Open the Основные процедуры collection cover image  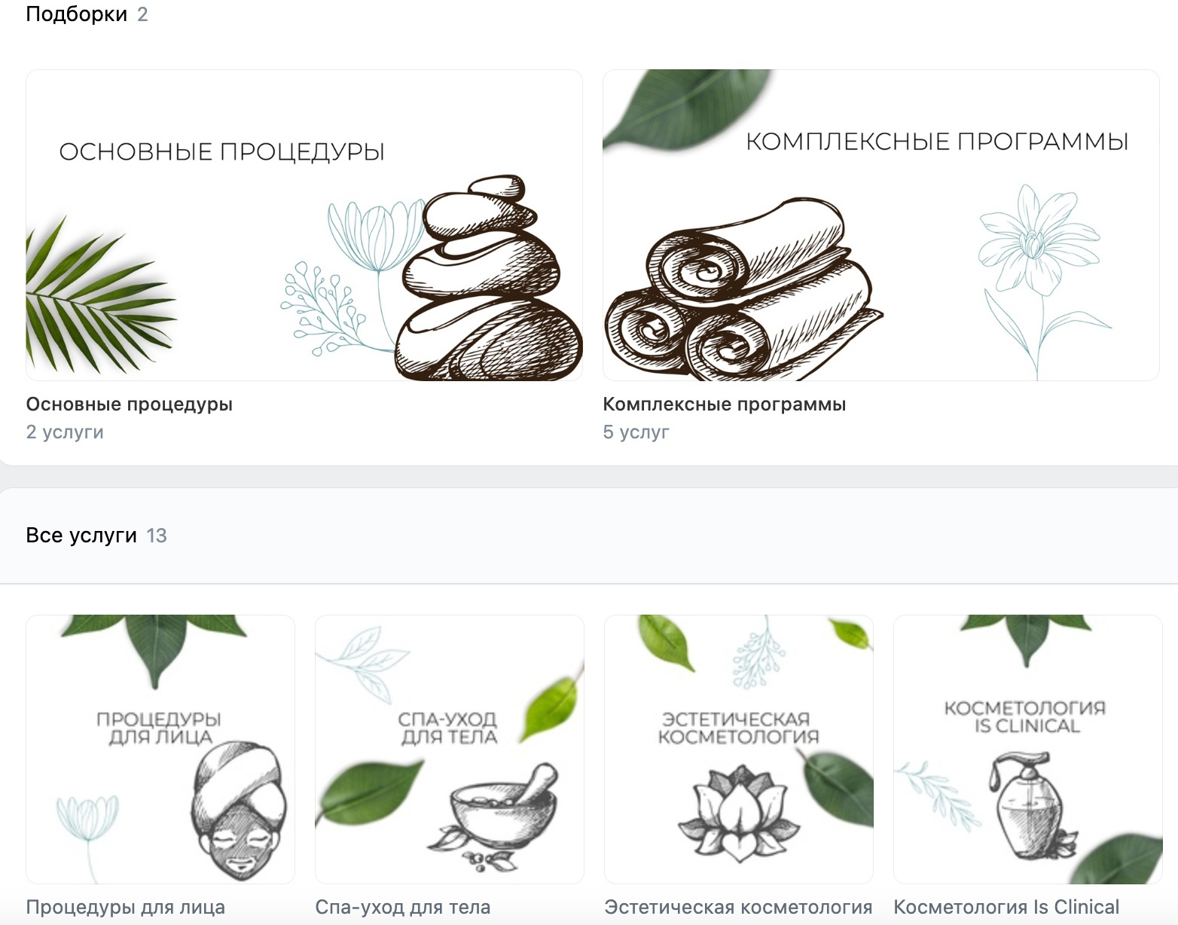tap(304, 225)
